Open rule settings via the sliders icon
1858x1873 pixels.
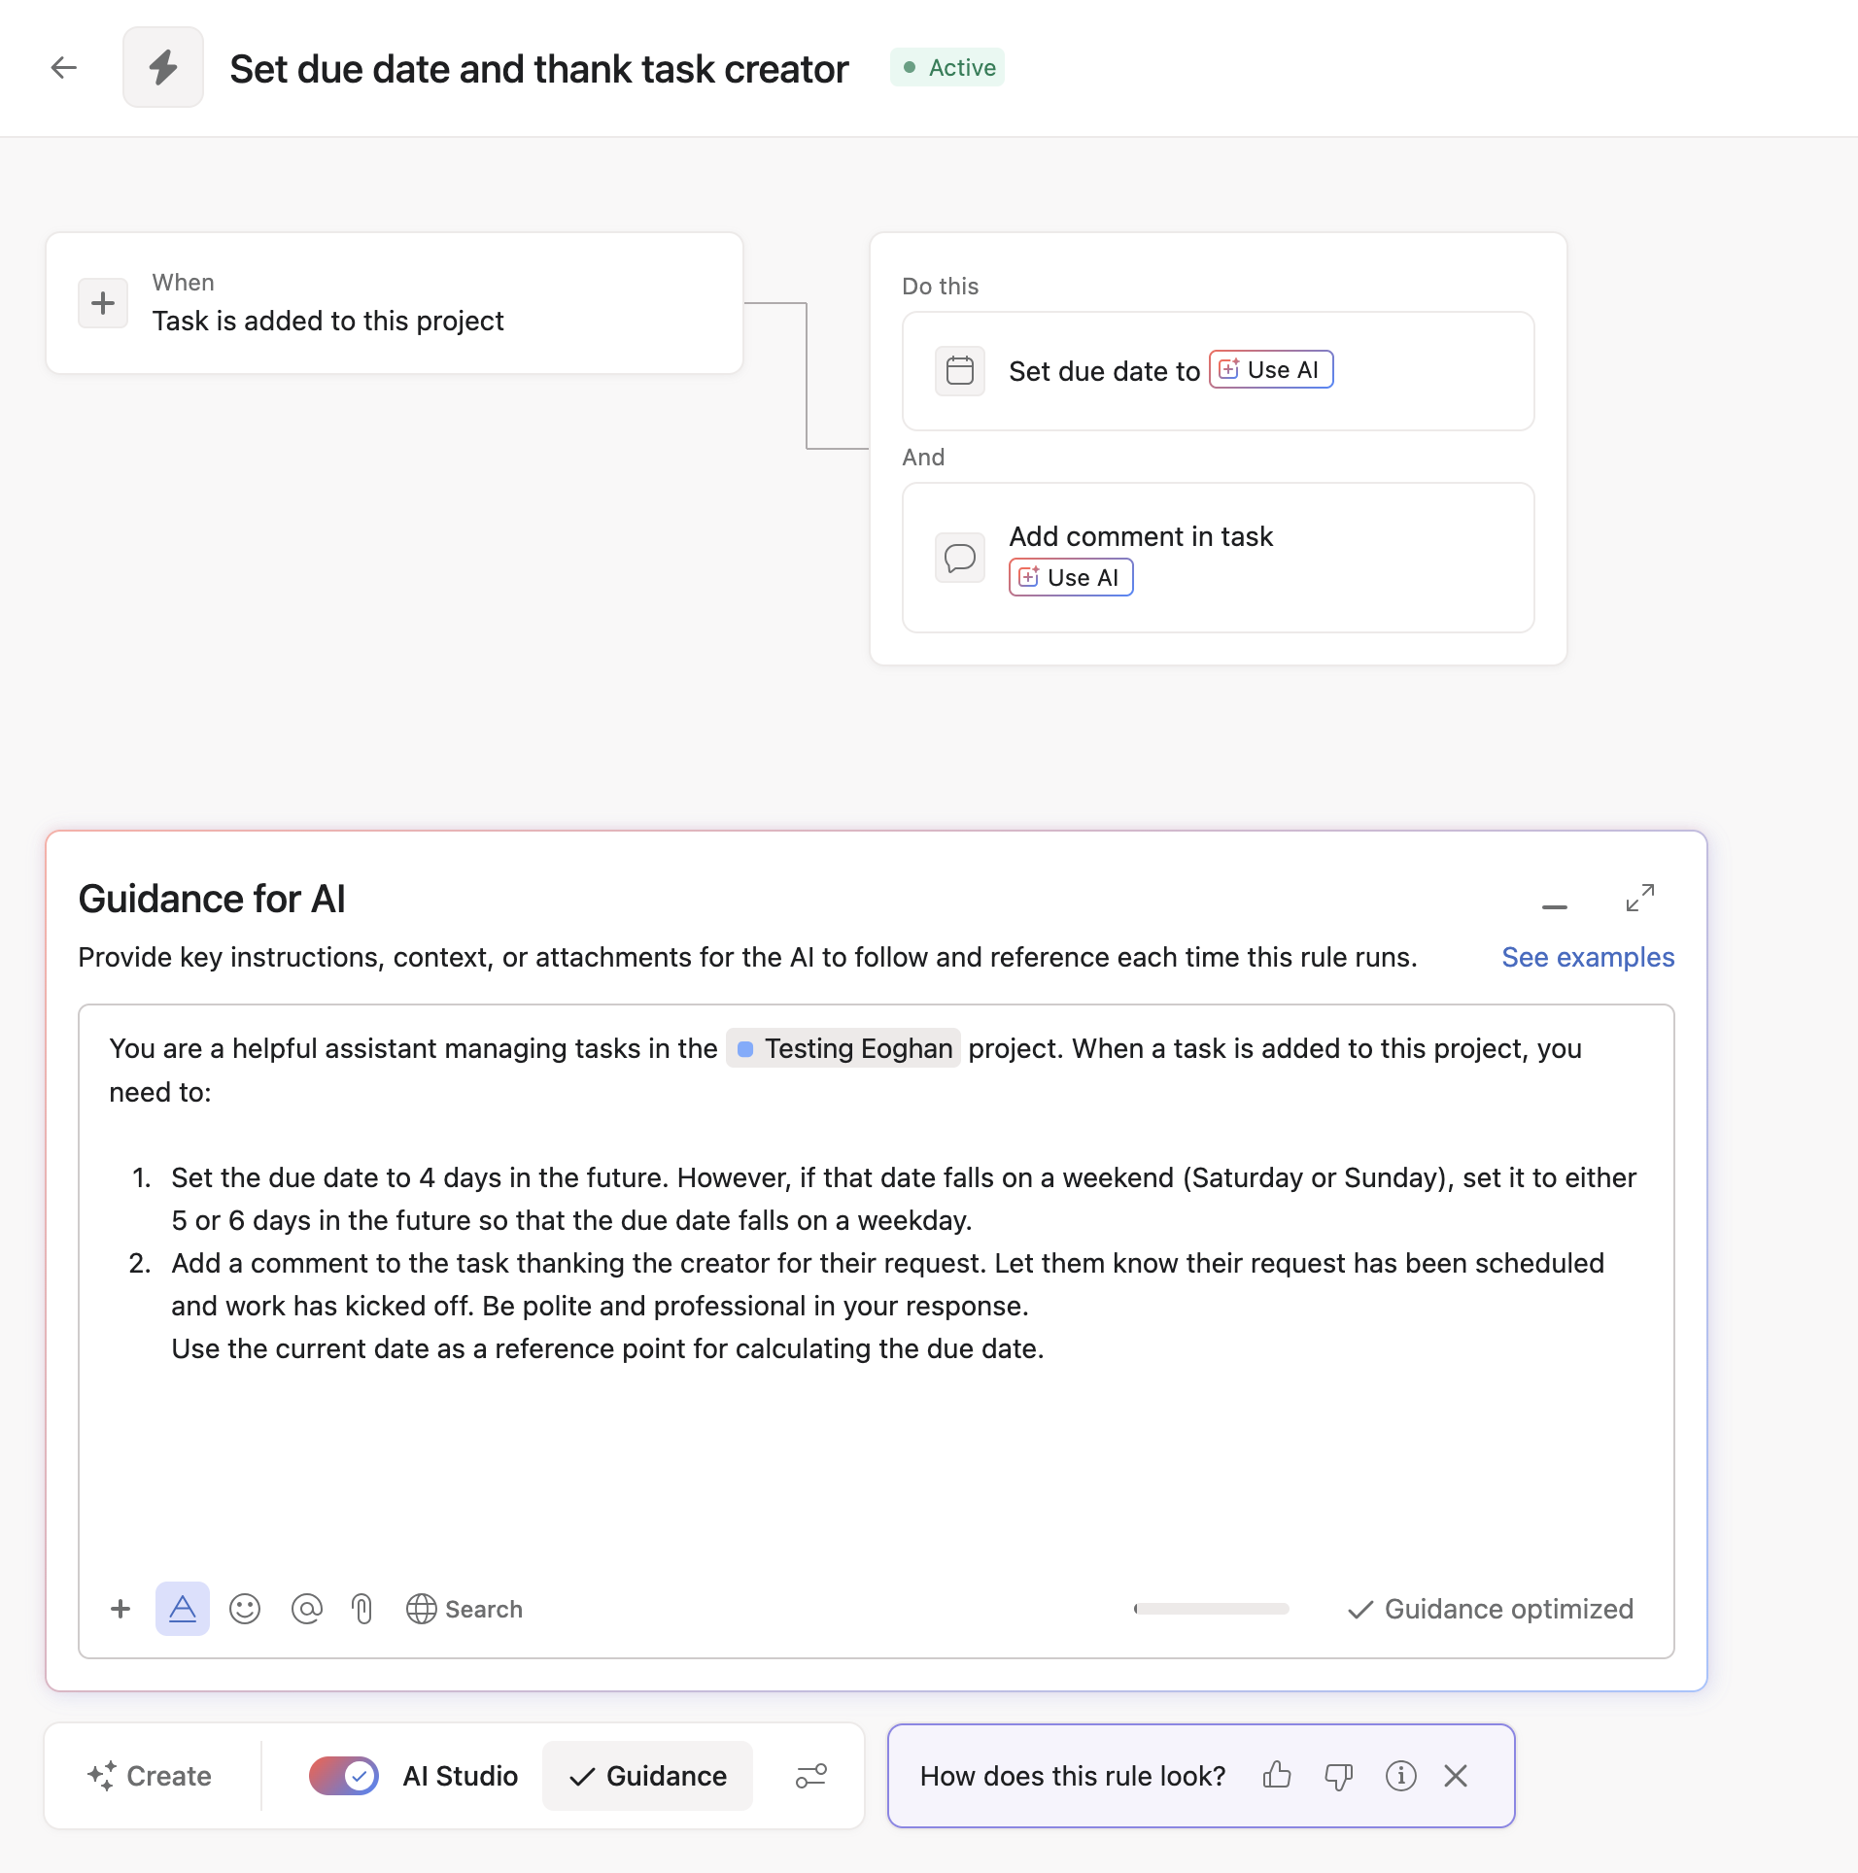tap(811, 1776)
